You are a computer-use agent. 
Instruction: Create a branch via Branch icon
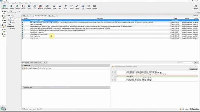[72, 7]
